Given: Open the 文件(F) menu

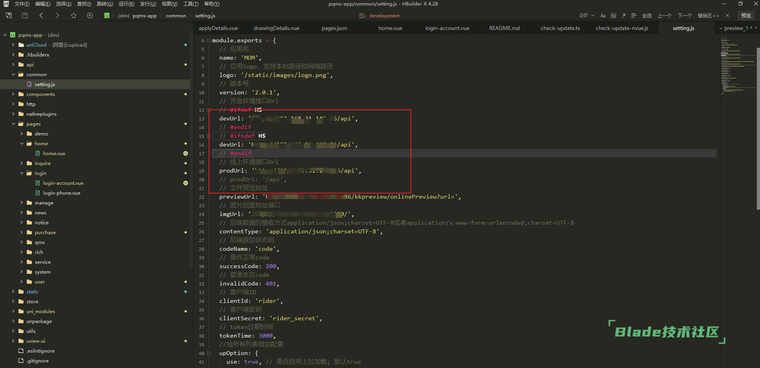Looking at the screenshot, I should coord(22,4).
